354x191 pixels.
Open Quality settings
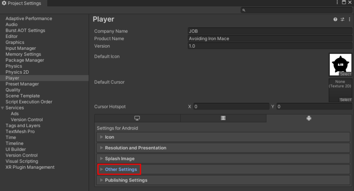click(x=13, y=90)
